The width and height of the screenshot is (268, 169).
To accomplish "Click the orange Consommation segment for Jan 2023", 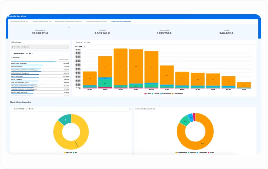I will point(120,67).
